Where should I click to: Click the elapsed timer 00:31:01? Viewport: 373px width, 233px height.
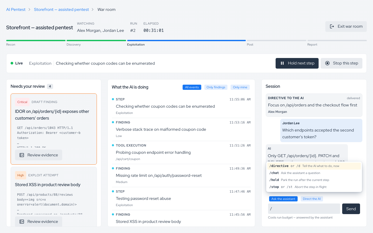click(154, 31)
